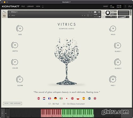The height and width of the screenshot is (118, 133).
Task: Go to previous snapshot arrow
Action: tap(82, 16)
